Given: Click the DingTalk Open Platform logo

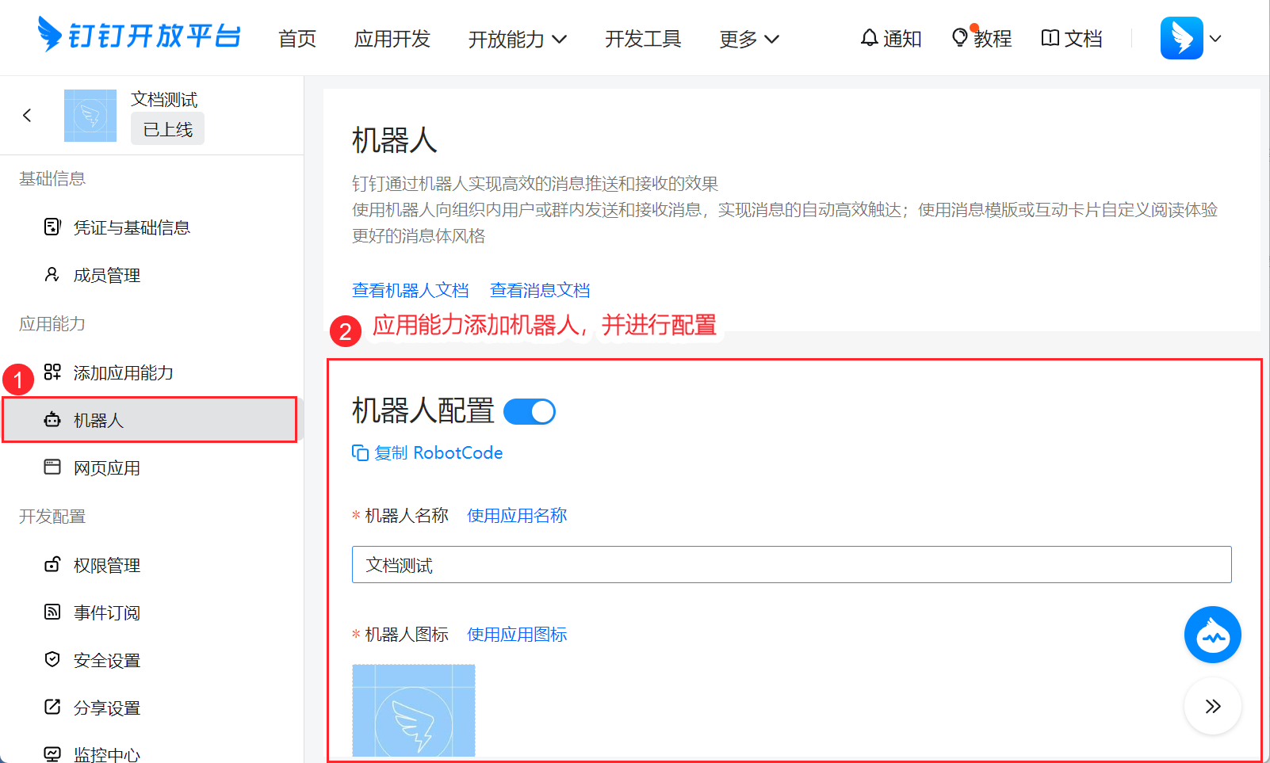Looking at the screenshot, I should [140, 36].
